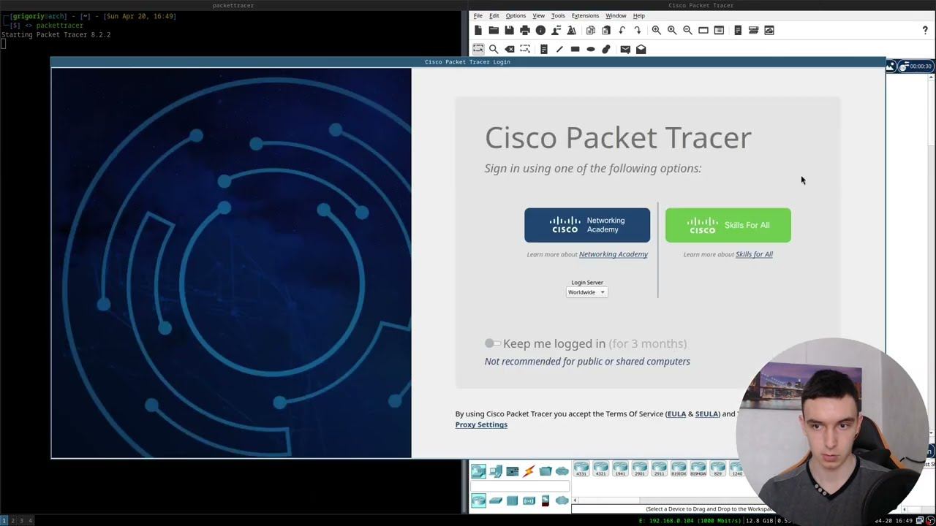
Task: Click the Add Complex PDU open envelope icon
Action: coord(641,49)
